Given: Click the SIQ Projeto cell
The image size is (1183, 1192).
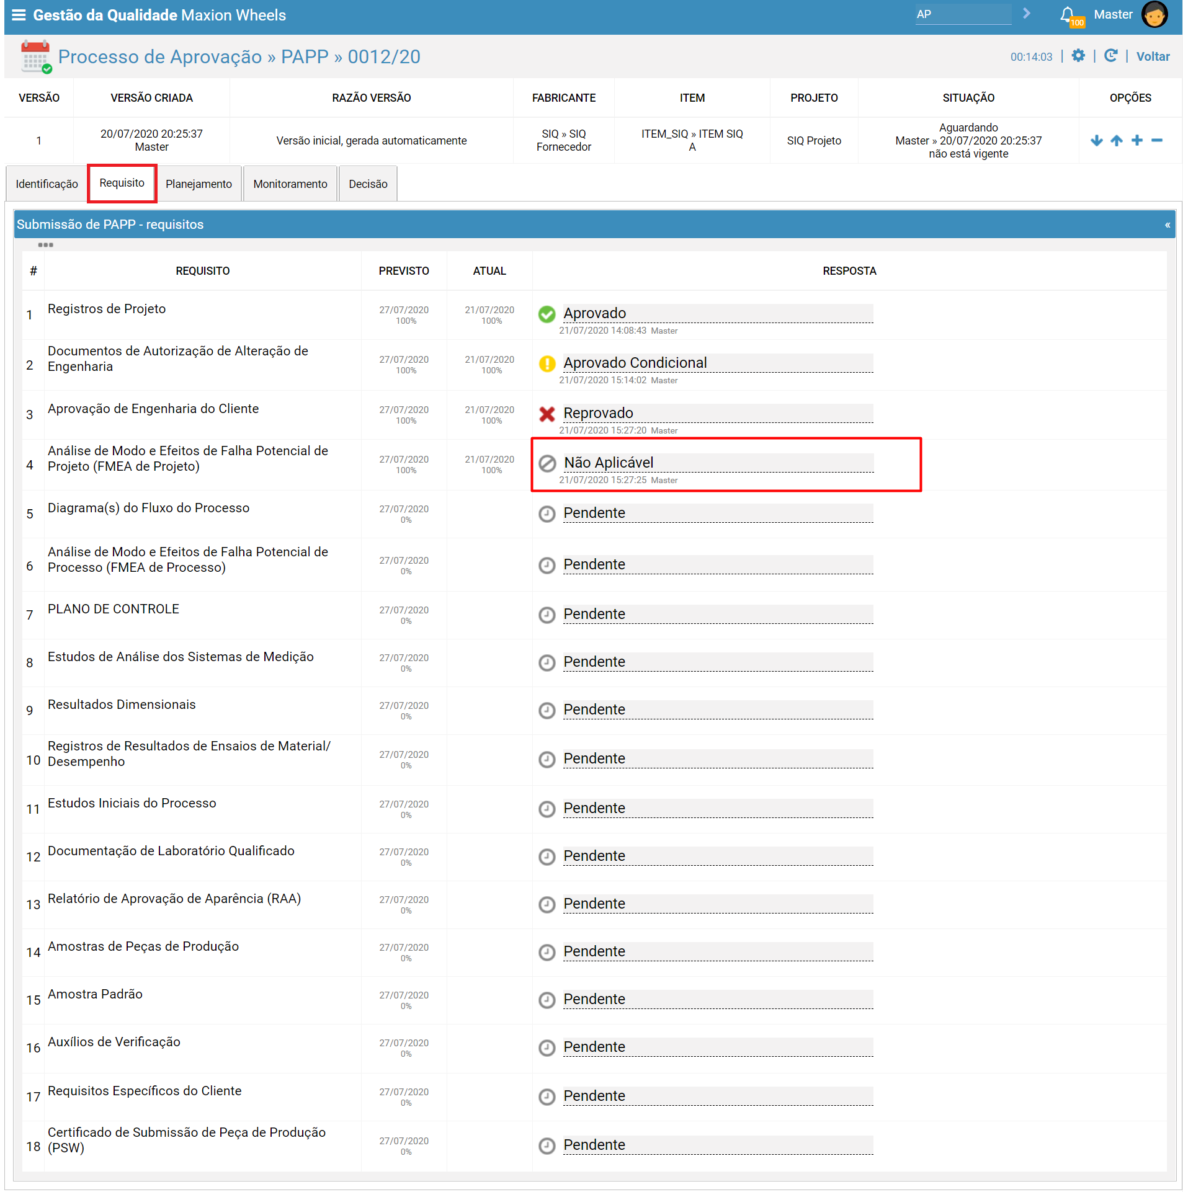Looking at the screenshot, I should 814,141.
